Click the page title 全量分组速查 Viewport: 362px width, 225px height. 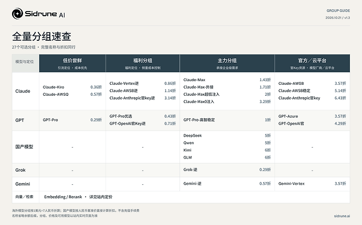[x=41, y=37]
